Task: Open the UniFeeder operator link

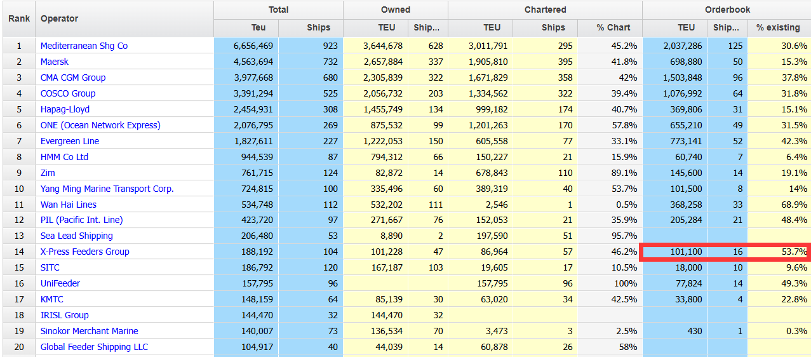Action: click(60, 283)
